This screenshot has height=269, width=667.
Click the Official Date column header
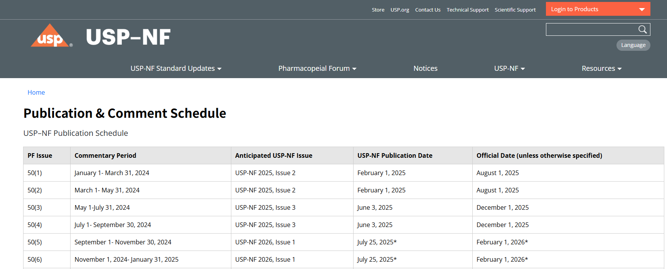568,155
